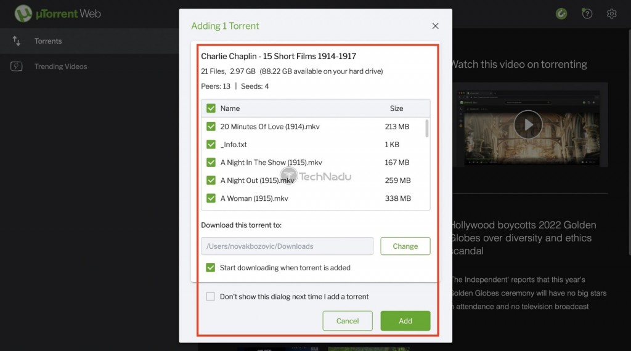
Task: Open the green status icon in top bar
Action: [x=561, y=14]
